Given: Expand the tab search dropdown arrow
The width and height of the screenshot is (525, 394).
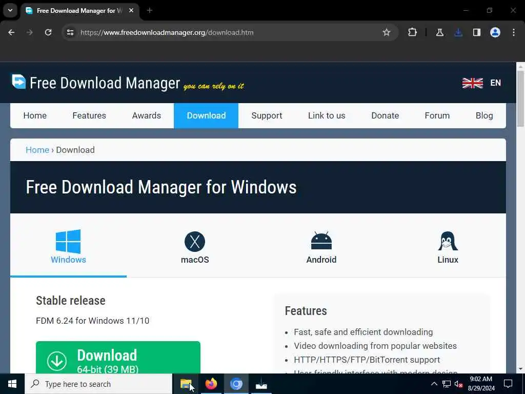Looking at the screenshot, I should [x=10, y=10].
